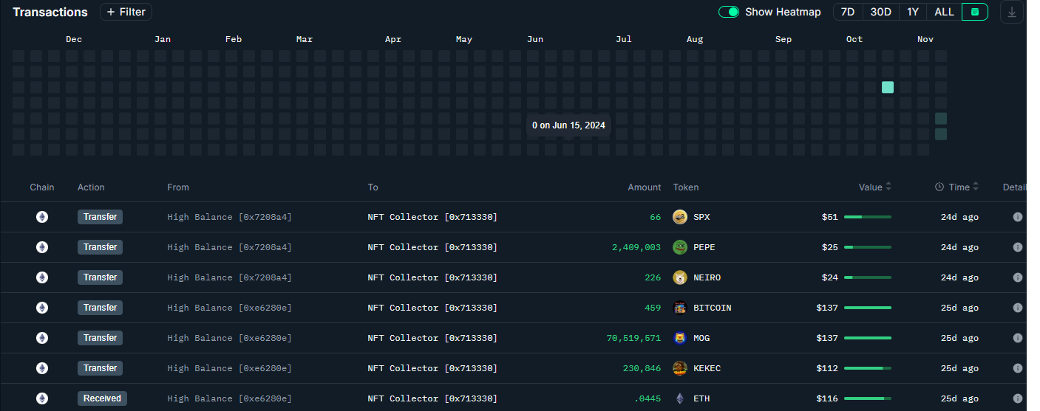The height and width of the screenshot is (411, 1040).
Task: Click the Received action tag
Action: (102, 398)
